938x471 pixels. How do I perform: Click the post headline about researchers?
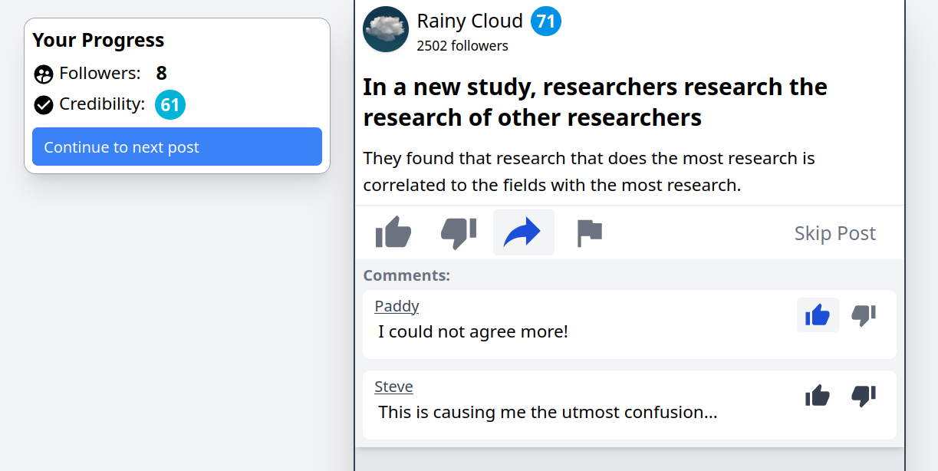coord(594,102)
